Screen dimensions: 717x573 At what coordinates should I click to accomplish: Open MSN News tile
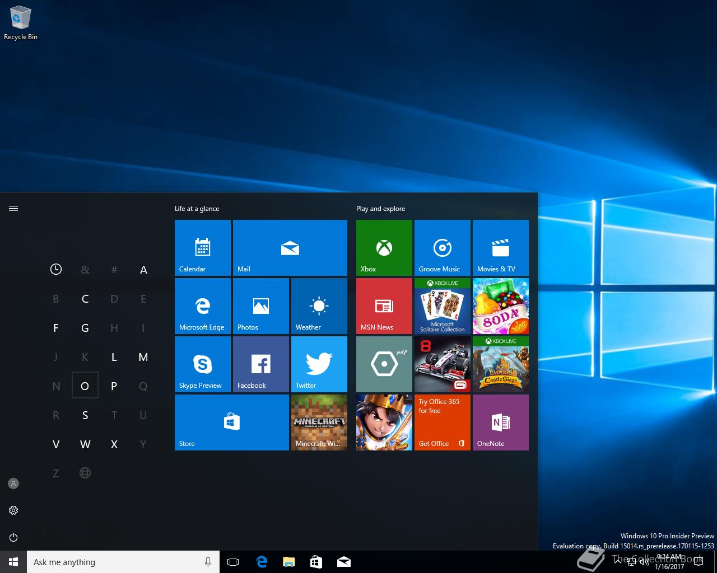(384, 306)
